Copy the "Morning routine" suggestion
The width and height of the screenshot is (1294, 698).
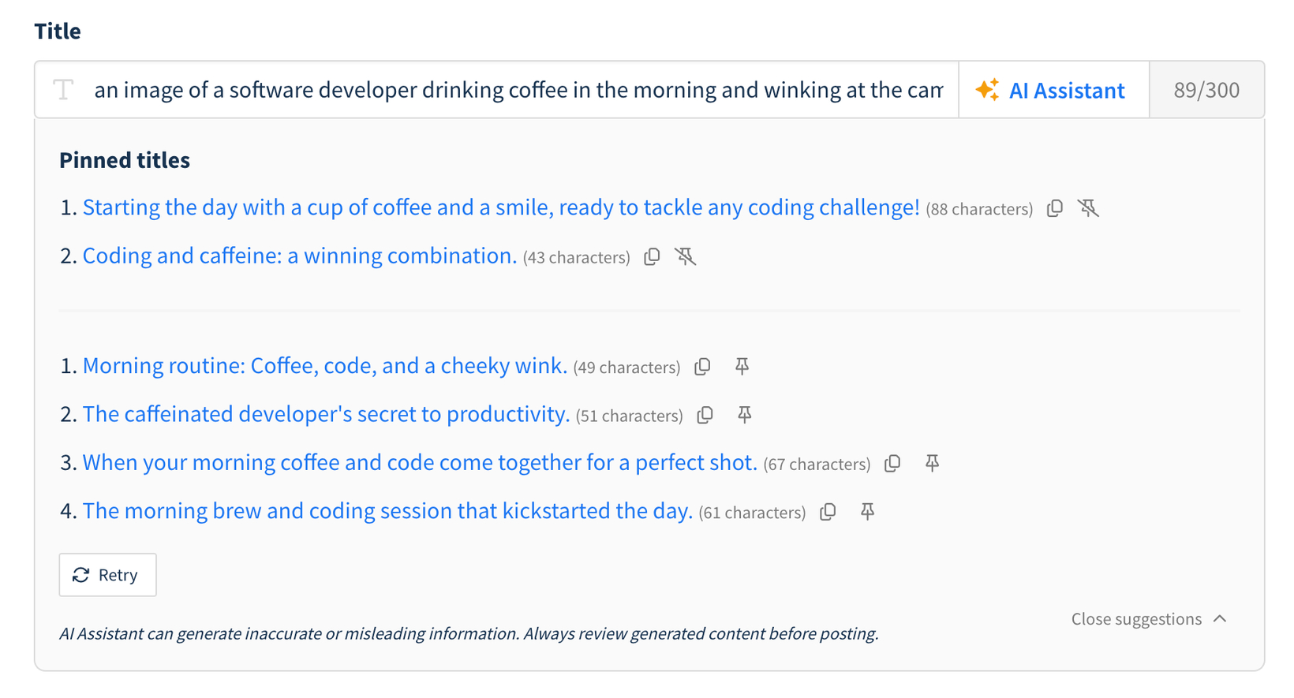click(x=702, y=367)
